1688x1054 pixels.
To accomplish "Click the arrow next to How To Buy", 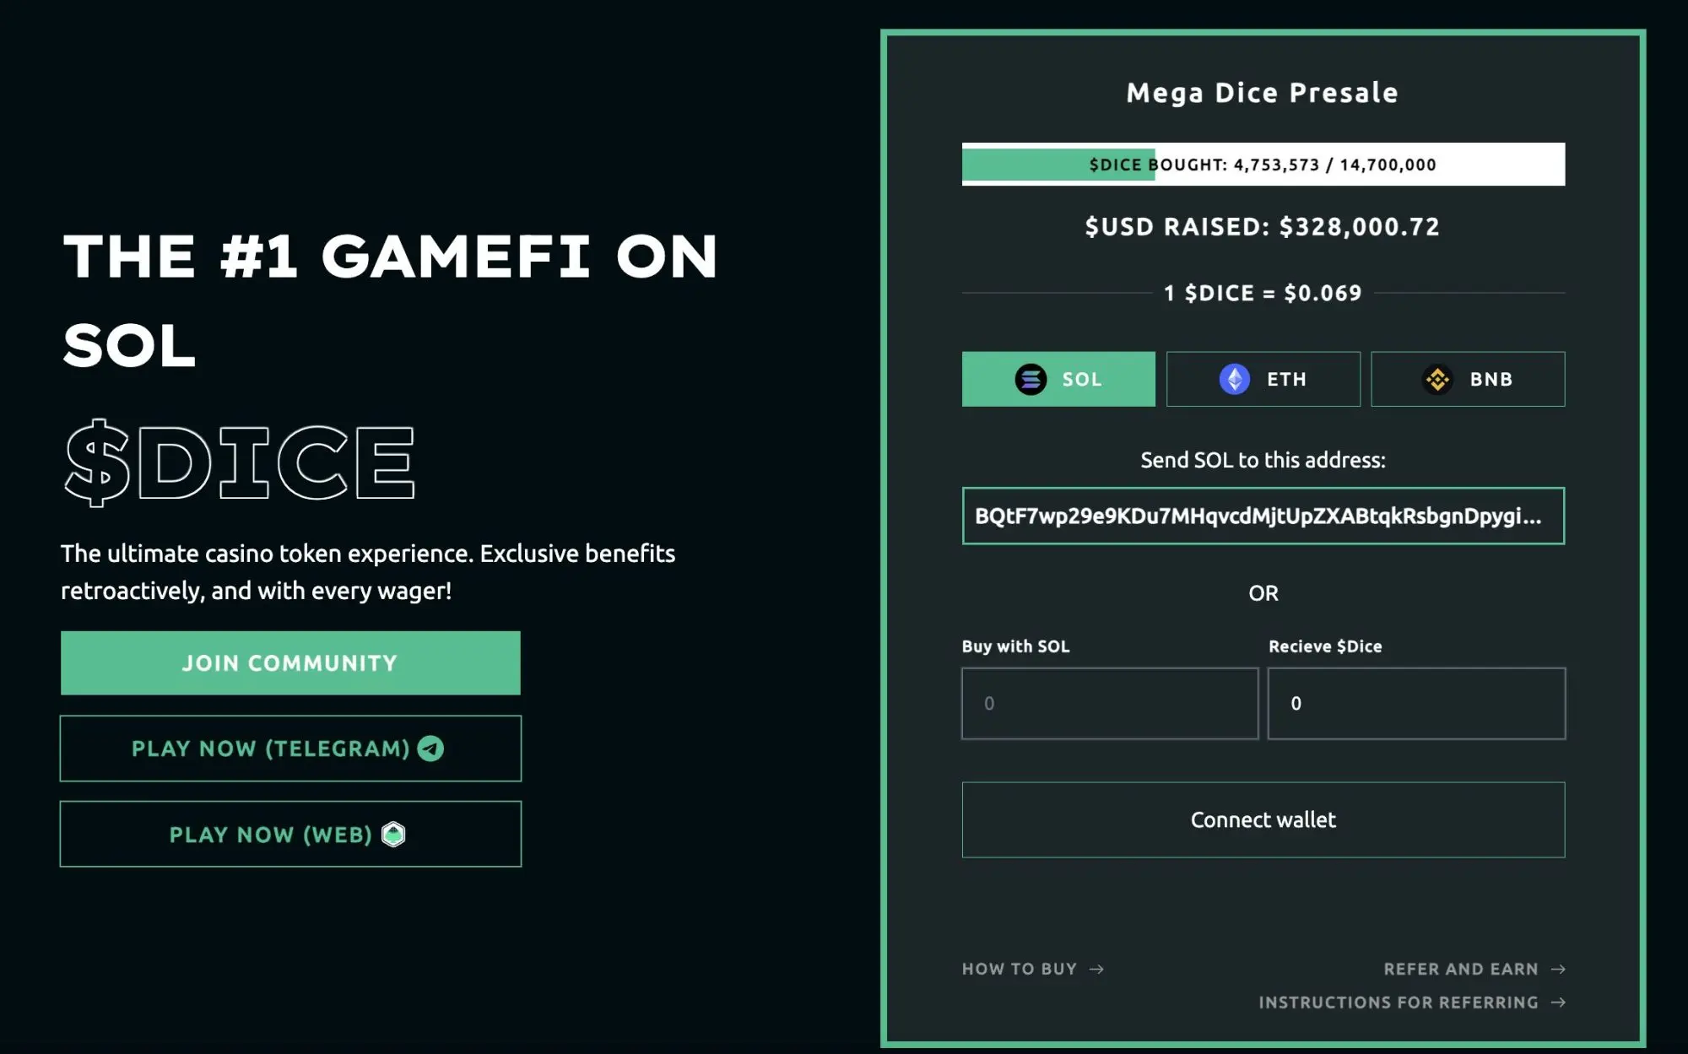I will coord(1096,969).
